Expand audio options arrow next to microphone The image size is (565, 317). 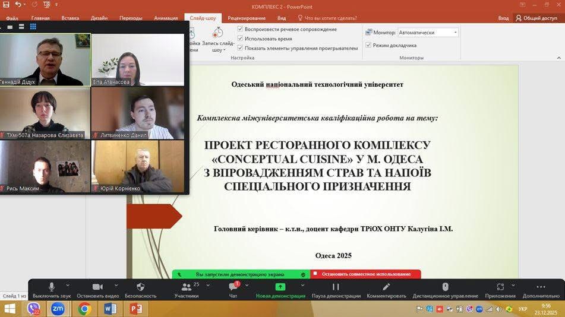pos(68,286)
